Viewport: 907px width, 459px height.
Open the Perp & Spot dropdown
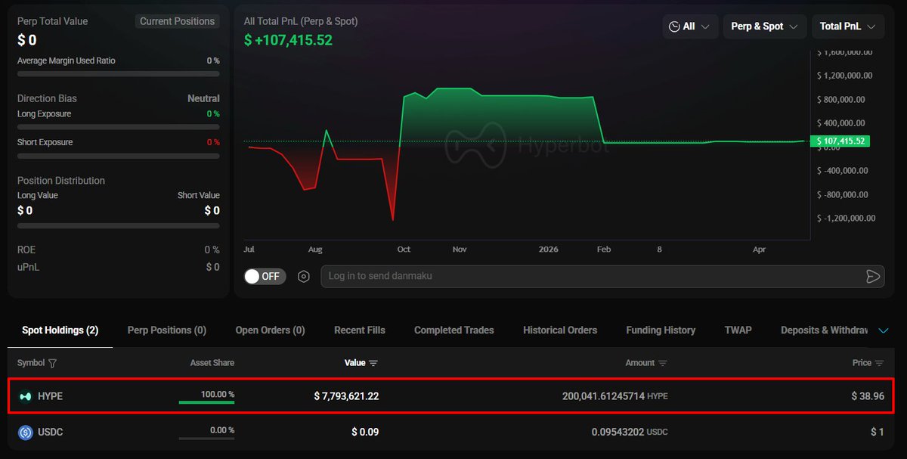coord(765,26)
